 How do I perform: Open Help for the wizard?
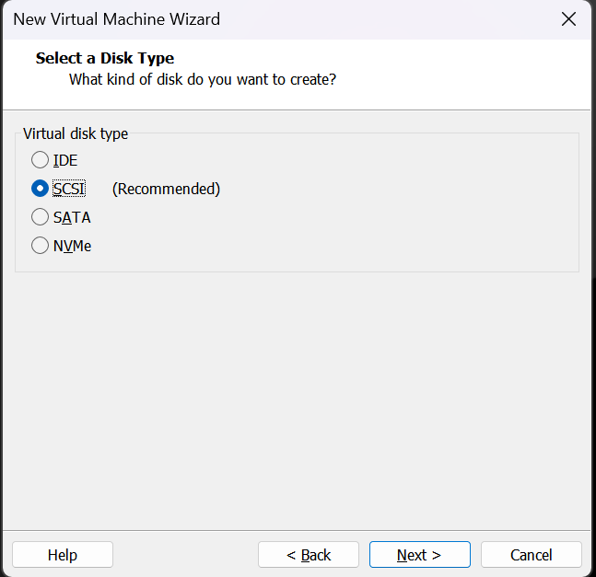pyautogui.click(x=63, y=555)
